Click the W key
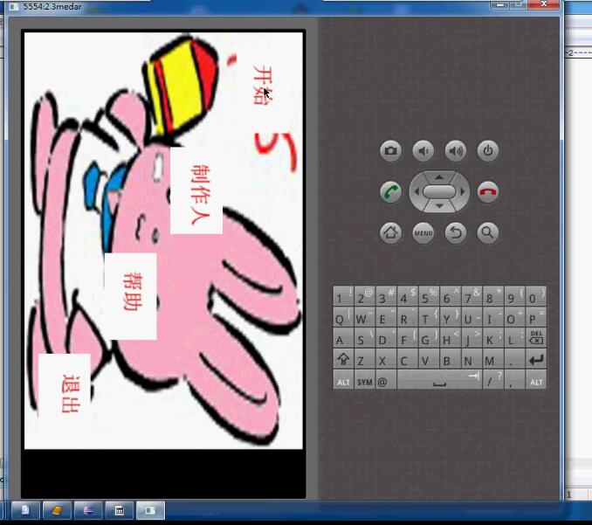The height and width of the screenshot is (525, 592). pyautogui.click(x=365, y=317)
